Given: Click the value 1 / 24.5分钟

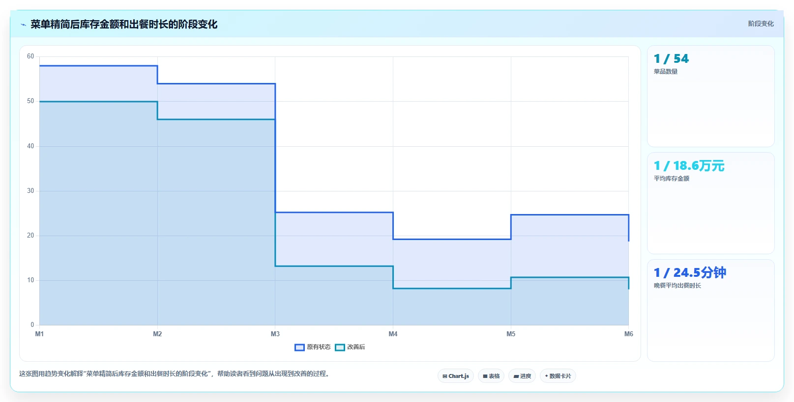Looking at the screenshot, I should (690, 273).
